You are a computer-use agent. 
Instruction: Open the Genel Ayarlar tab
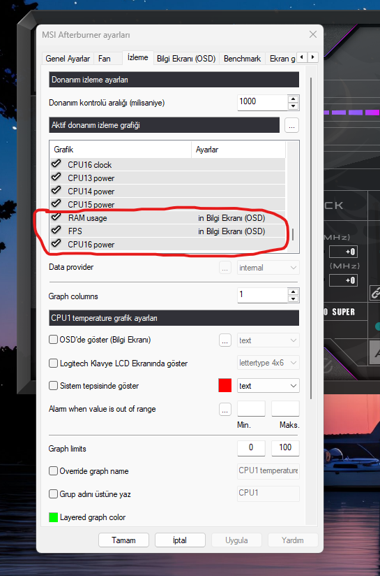coord(68,59)
